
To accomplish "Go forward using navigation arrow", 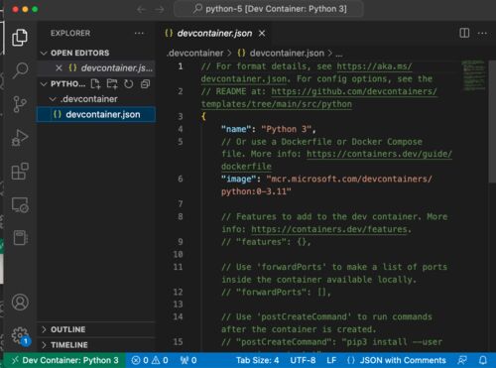I will (160, 10).
